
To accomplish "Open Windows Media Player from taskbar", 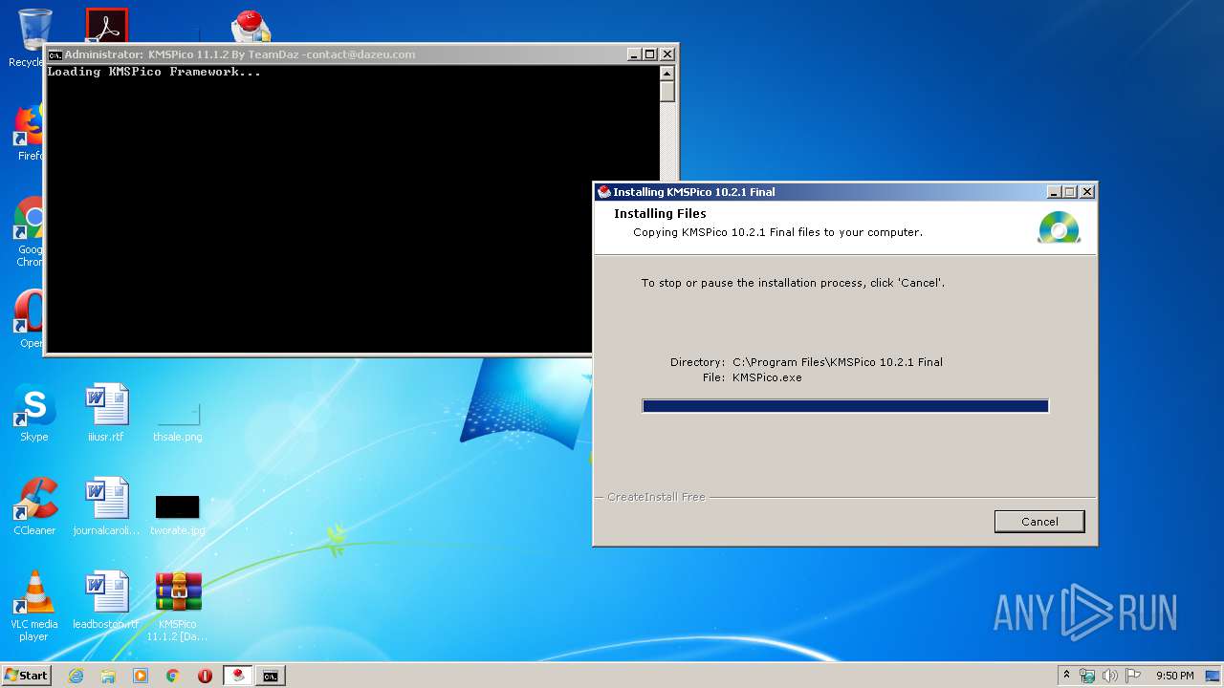I will pyautogui.click(x=141, y=676).
